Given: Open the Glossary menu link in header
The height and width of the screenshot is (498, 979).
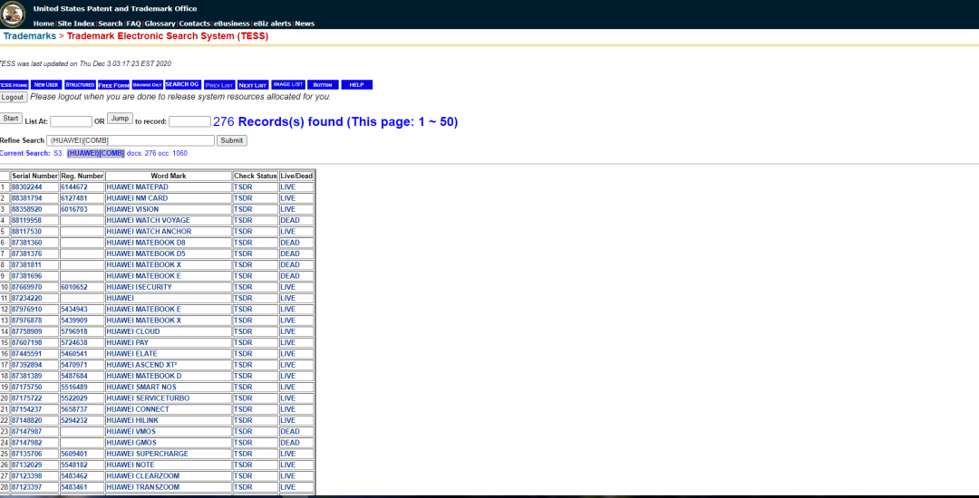Looking at the screenshot, I should (160, 24).
